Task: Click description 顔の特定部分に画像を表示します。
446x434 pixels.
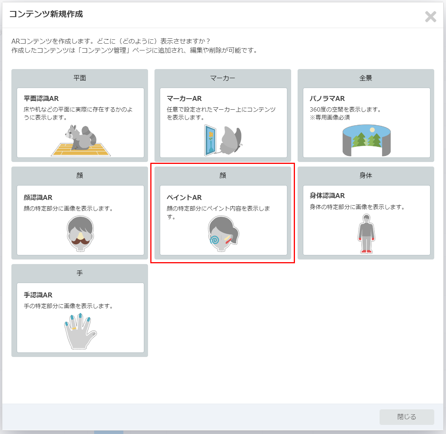Action: [x=69, y=208]
